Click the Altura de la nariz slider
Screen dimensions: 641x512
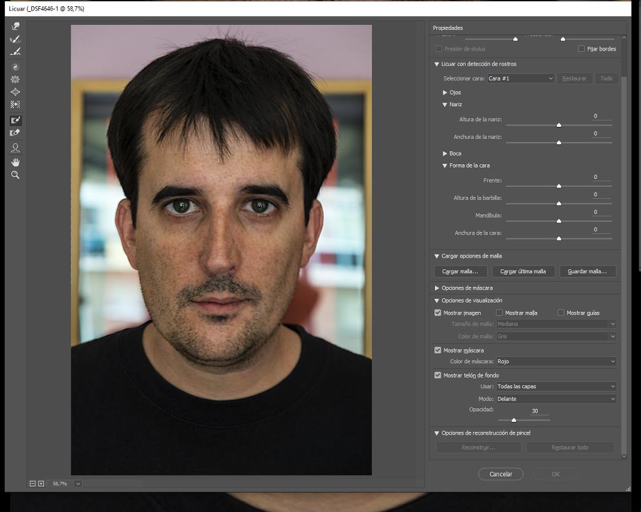point(559,125)
